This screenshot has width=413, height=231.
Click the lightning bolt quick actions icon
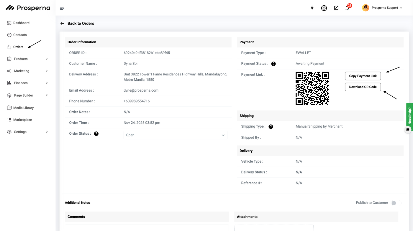click(x=312, y=8)
